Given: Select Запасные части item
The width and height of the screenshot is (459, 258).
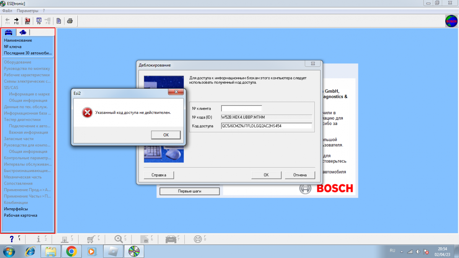Looking at the screenshot, I should pyautogui.click(x=19, y=139).
